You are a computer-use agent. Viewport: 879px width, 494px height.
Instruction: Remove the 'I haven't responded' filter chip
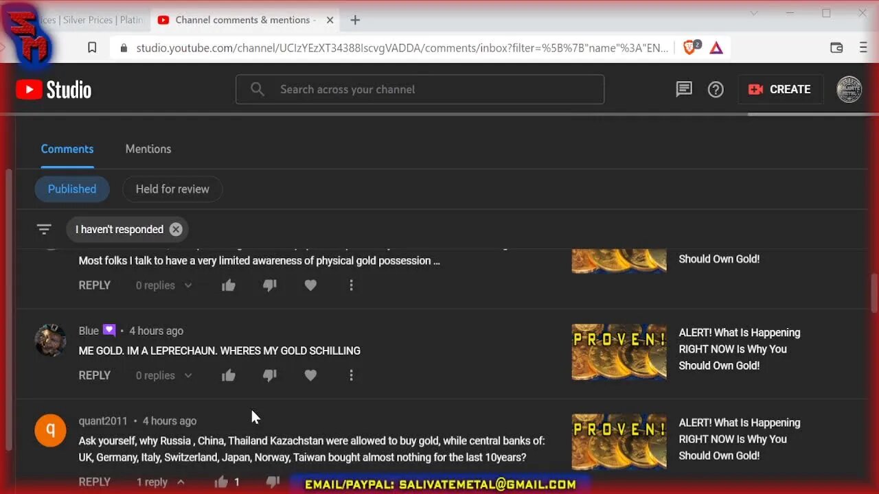point(176,229)
